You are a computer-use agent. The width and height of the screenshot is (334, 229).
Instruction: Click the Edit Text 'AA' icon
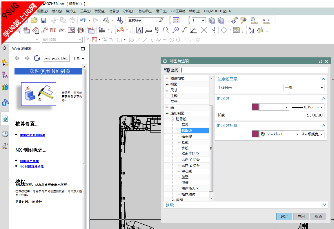point(252,30)
